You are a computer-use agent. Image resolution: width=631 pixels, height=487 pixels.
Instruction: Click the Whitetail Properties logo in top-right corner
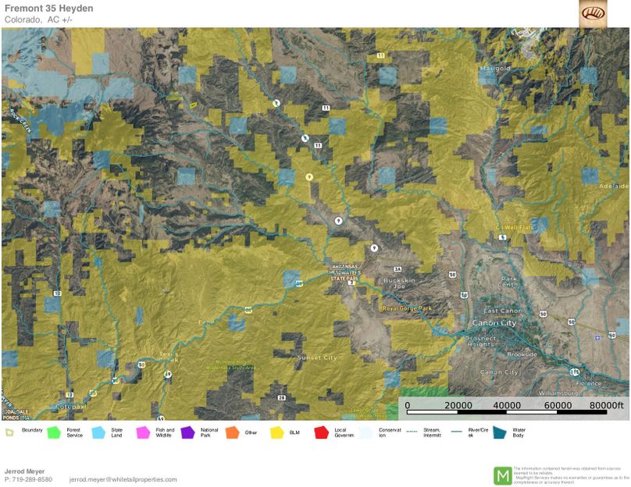coord(593,14)
